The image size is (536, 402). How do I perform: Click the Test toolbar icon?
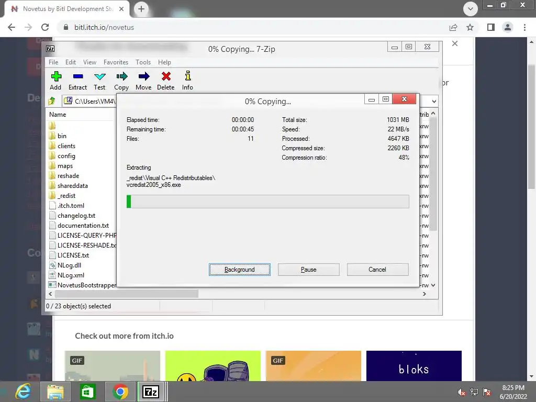tap(99, 81)
